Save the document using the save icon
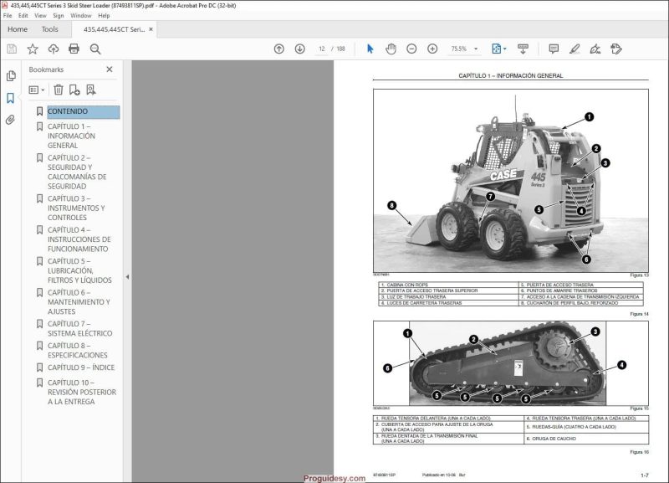 [x=10, y=49]
